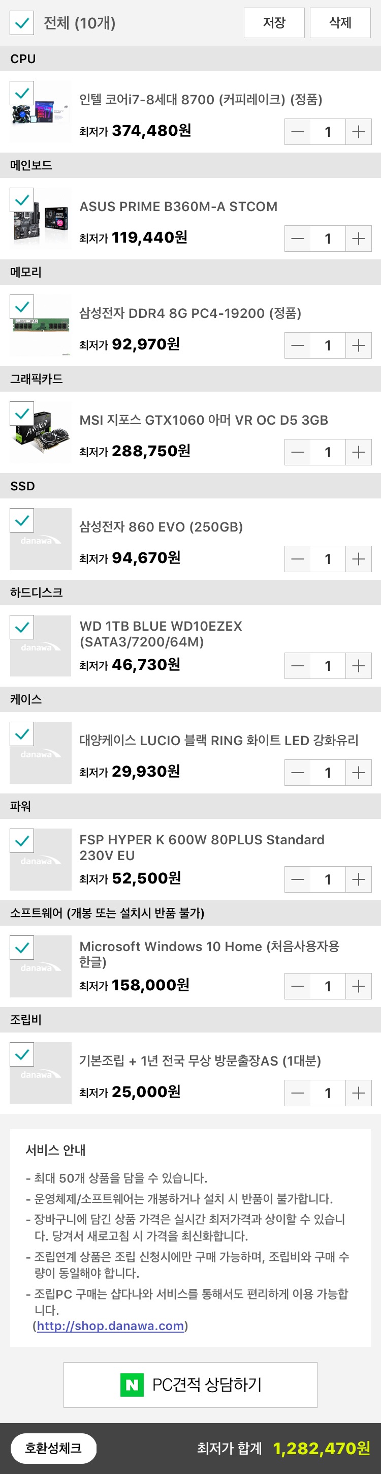
Task: Decrease quantity of ASUS PRIME B360M-A motherboard
Action: [x=298, y=239]
